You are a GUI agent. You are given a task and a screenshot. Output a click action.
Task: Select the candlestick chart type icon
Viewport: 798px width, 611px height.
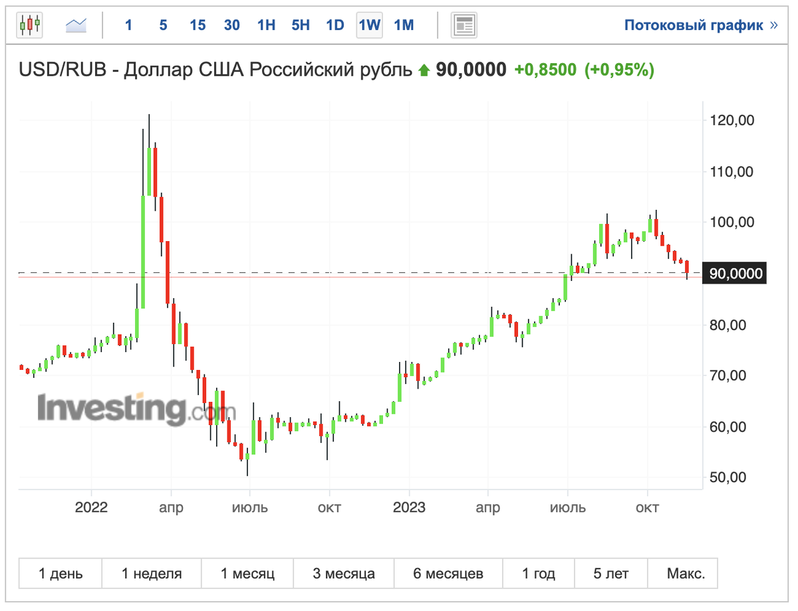click(x=30, y=25)
